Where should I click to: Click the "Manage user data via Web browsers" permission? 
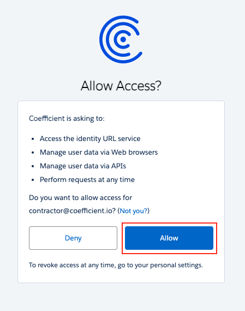click(x=99, y=152)
